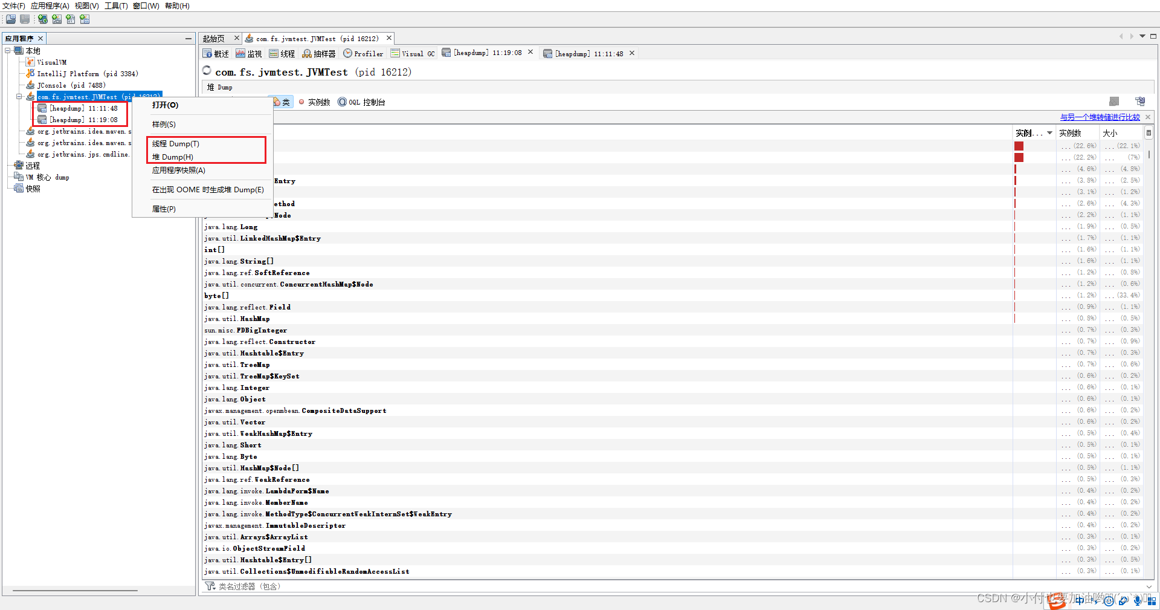Choose 属性(P) from the context menu
Image resolution: width=1160 pixels, height=610 pixels.
tap(202, 209)
